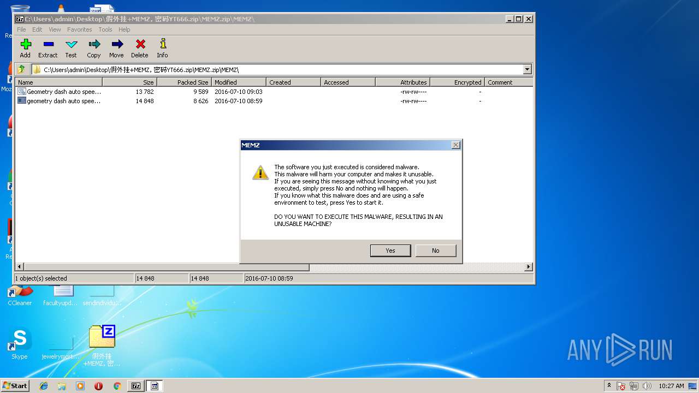The width and height of the screenshot is (699, 393).
Task: Click Yes in the MEMZ dialog
Action: (390, 251)
